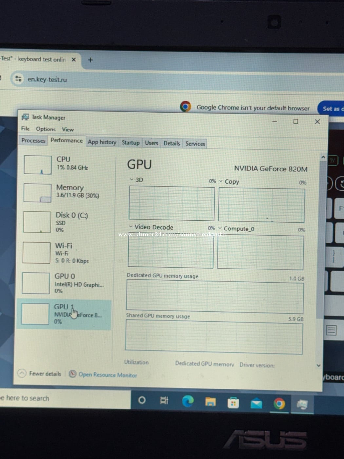344x459 pixels.
Task: Open the Details tab
Action: pyautogui.click(x=172, y=143)
